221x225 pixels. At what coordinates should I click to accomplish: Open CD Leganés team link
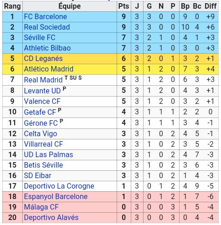pos(43,59)
